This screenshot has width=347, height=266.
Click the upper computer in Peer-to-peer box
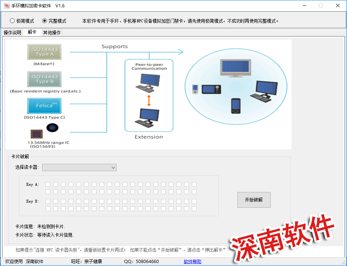tap(148, 83)
